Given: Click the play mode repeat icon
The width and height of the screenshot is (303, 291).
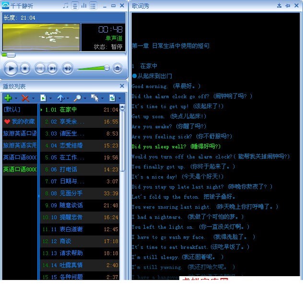Looking at the screenshot, I should click(112, 98).
